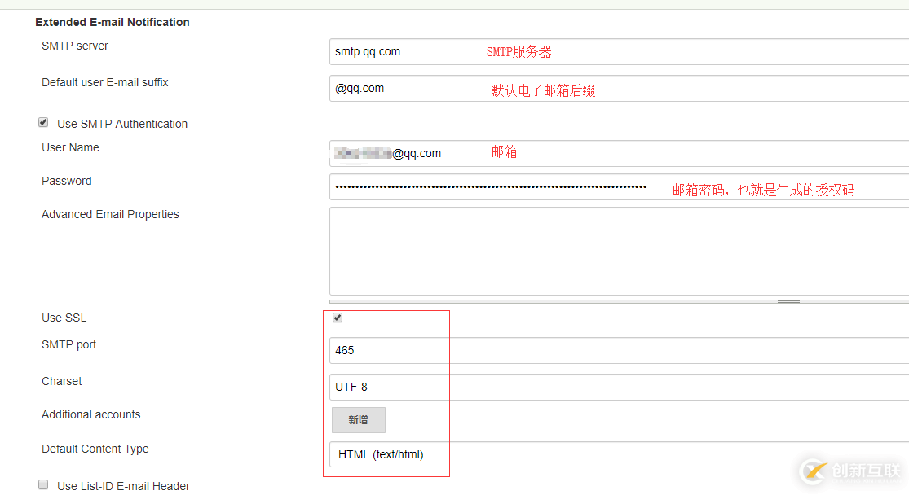Image resolution: width=909 pixels, height=495 pixels.
Task: Click the Extended E-mail Notification section heading
Action: click(112, 22)
